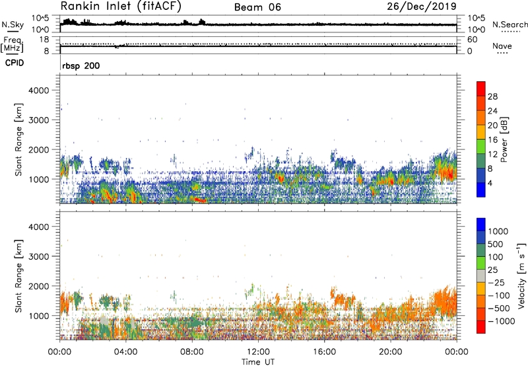Click the '-25' label on the velocity colorbar

496,283
